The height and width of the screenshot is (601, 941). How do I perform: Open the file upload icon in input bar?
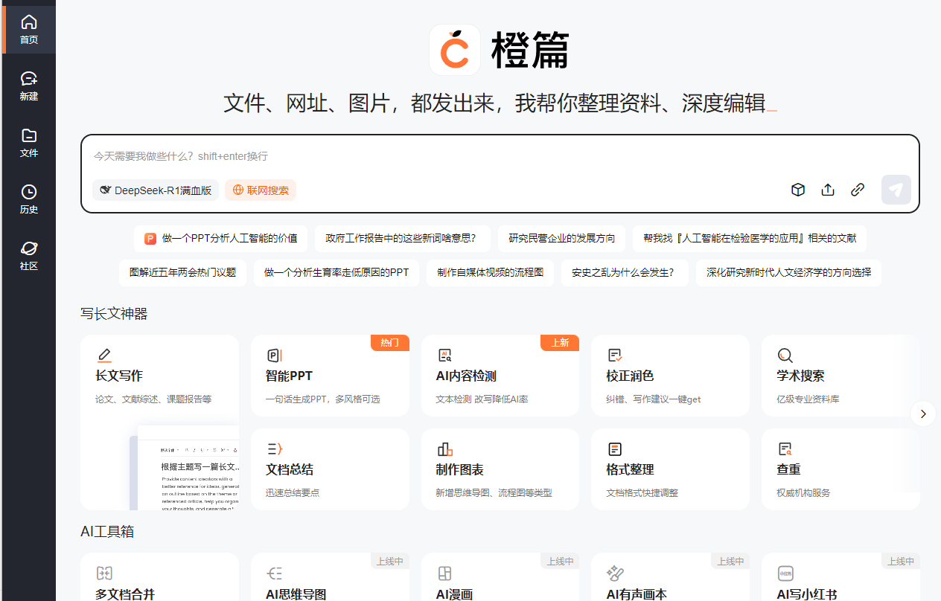click(828, 190)
